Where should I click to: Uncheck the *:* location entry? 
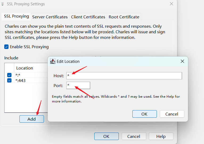pos(9,75)
